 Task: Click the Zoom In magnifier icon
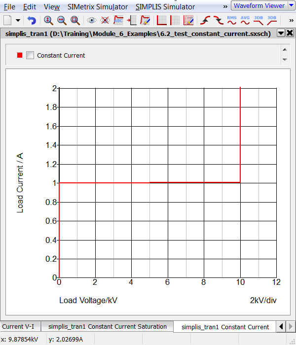click(x=48, y=20)
